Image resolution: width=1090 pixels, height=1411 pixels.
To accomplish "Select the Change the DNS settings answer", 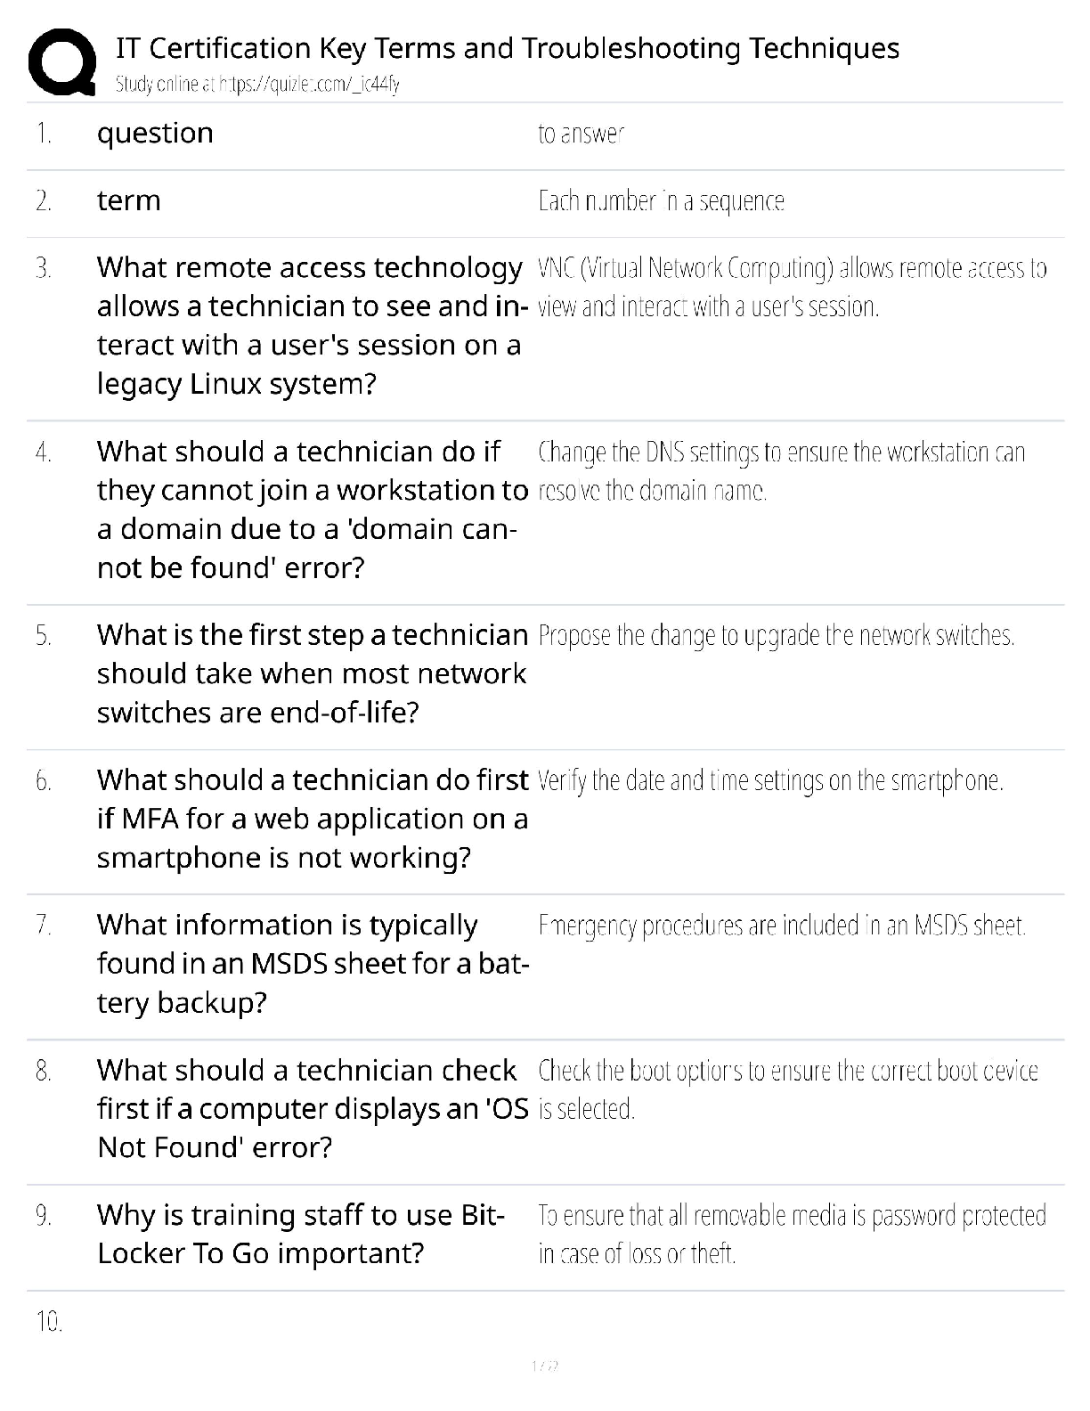I will click(781, 471).
